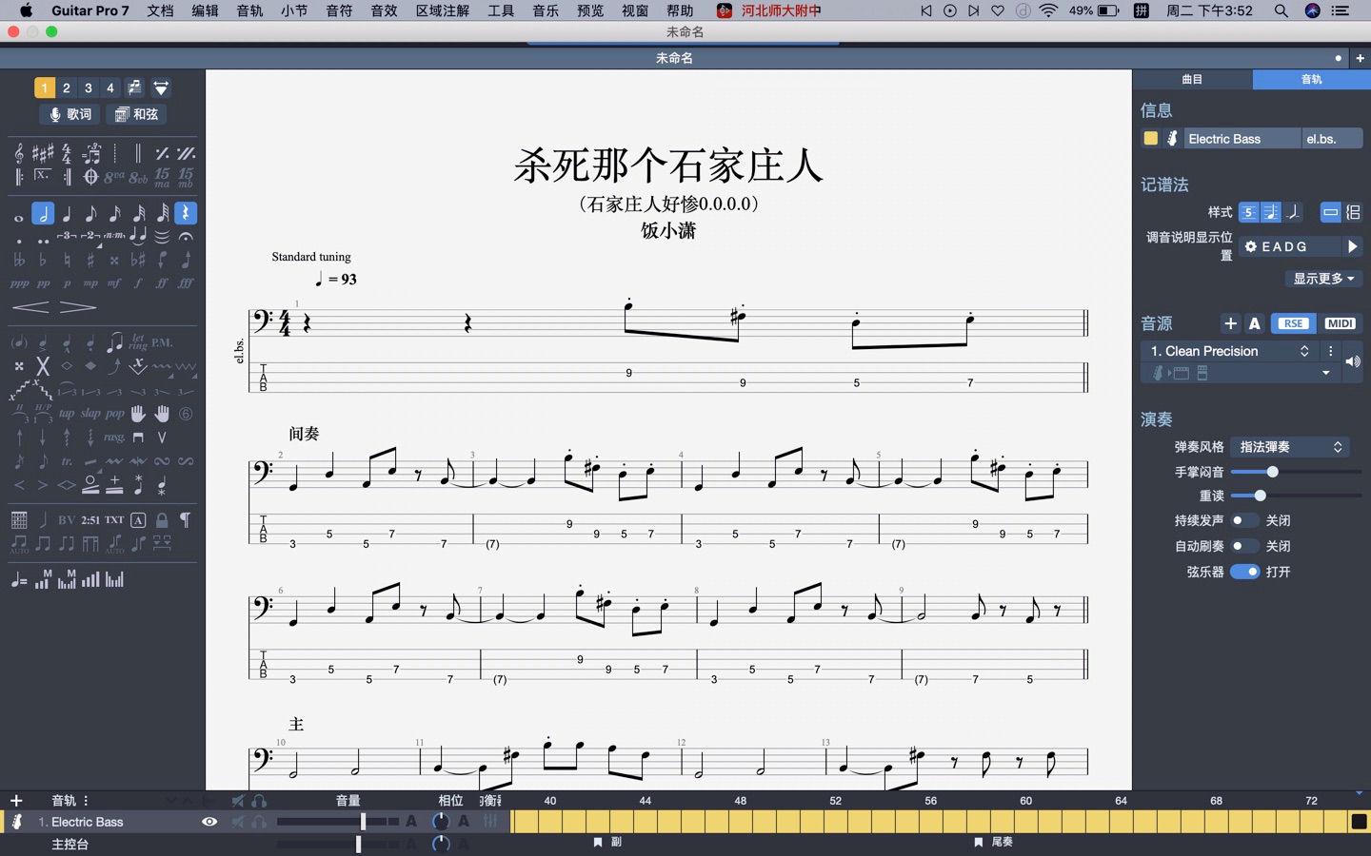Add a crescendo hairpin
Screen dimensions: 1371x856
(30, 307)
